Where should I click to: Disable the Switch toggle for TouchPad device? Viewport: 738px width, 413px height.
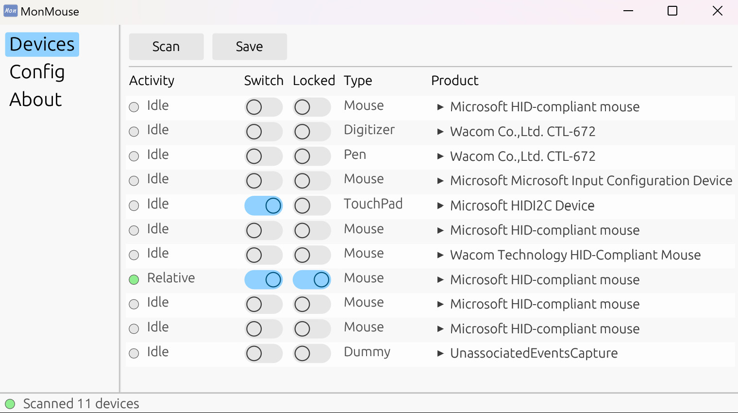pyautogui.click(x=264, y=206)
